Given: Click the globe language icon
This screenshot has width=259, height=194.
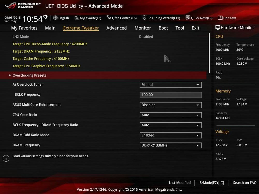Looking at the screenshot, I should [x=55, y=18].
